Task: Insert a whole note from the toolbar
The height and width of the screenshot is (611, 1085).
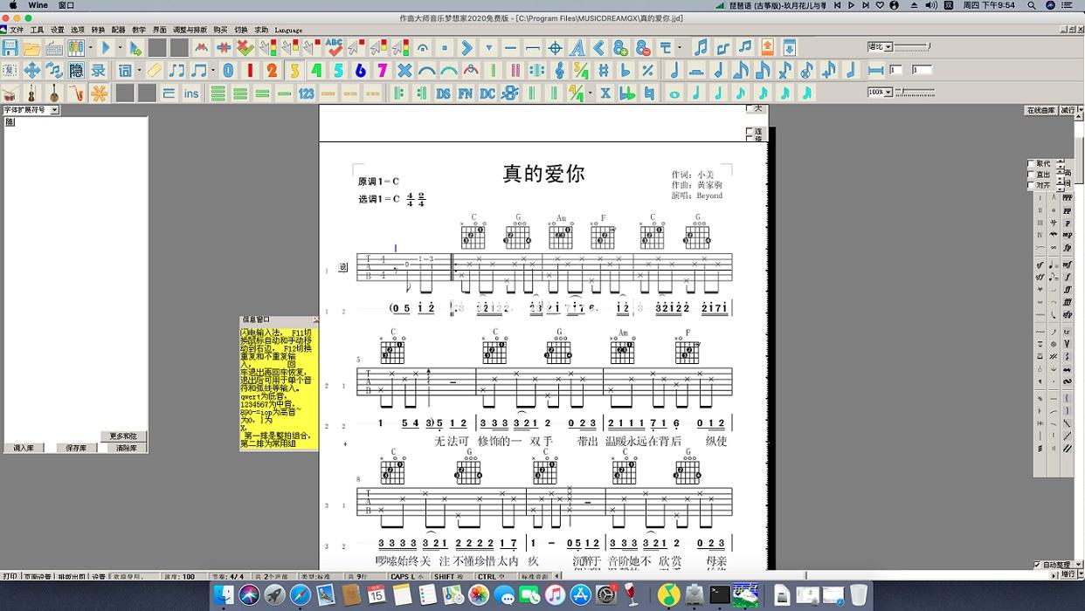Action: (x=674, y=93)
